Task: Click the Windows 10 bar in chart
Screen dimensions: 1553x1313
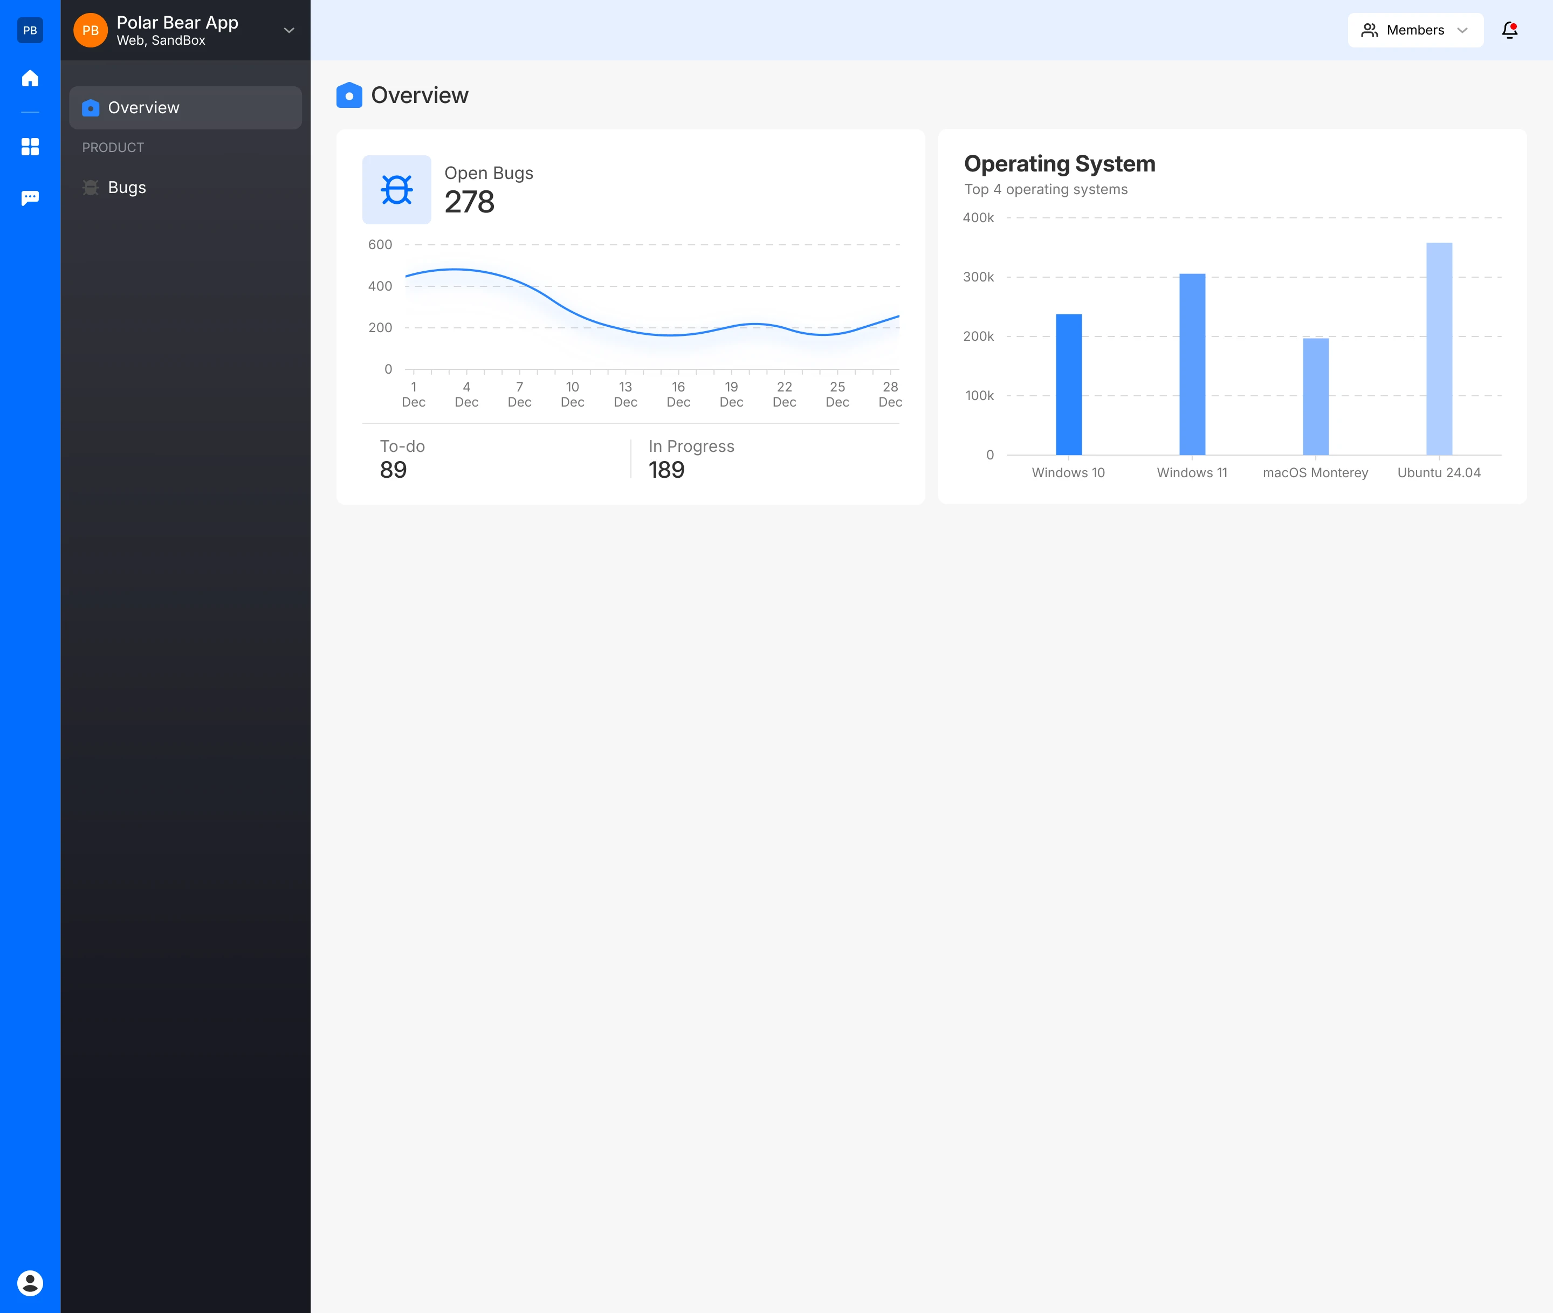Action: (1068, 384)
